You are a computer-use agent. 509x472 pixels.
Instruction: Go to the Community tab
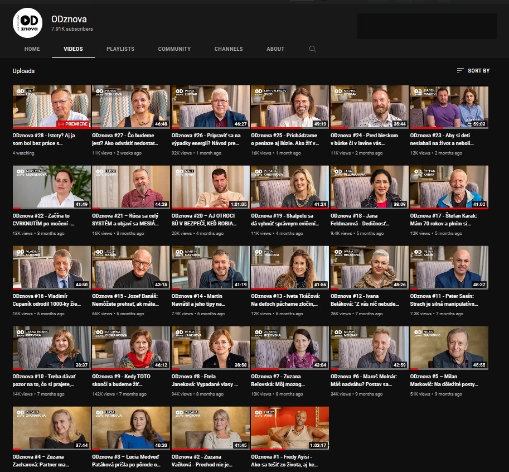coord(174,49)
